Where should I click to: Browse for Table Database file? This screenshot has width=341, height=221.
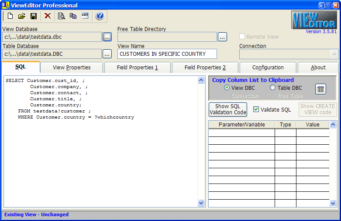[x=107, y=54]
